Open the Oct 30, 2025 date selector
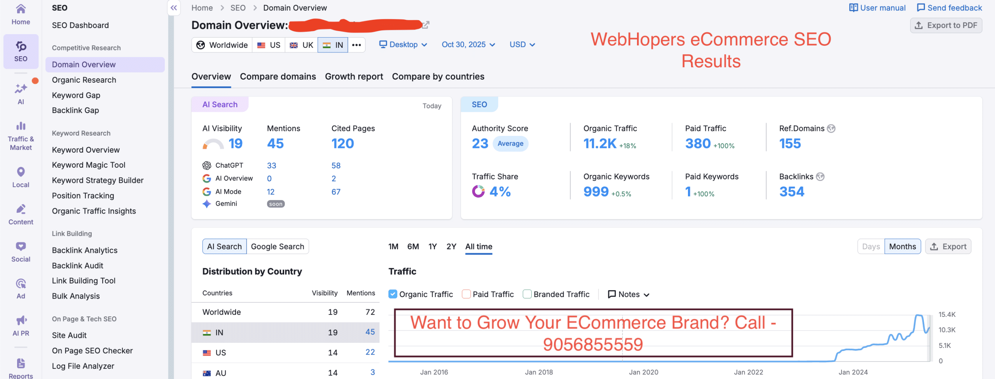This screenshot has width=995, height=379. click(x=468, y=44)
